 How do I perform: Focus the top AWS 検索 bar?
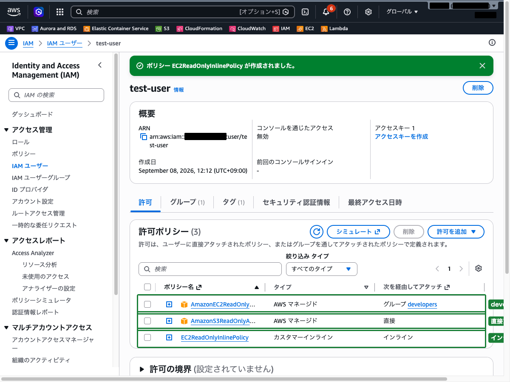[x=183, y=12]
